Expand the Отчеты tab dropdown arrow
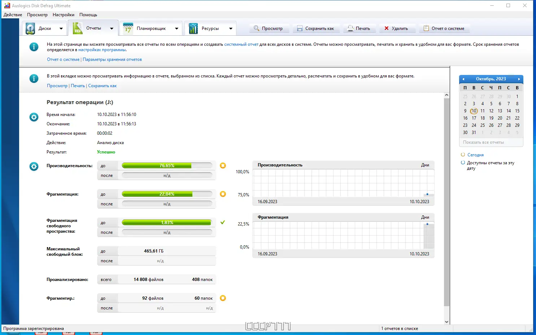536x335 pixels. pos(112,28)
